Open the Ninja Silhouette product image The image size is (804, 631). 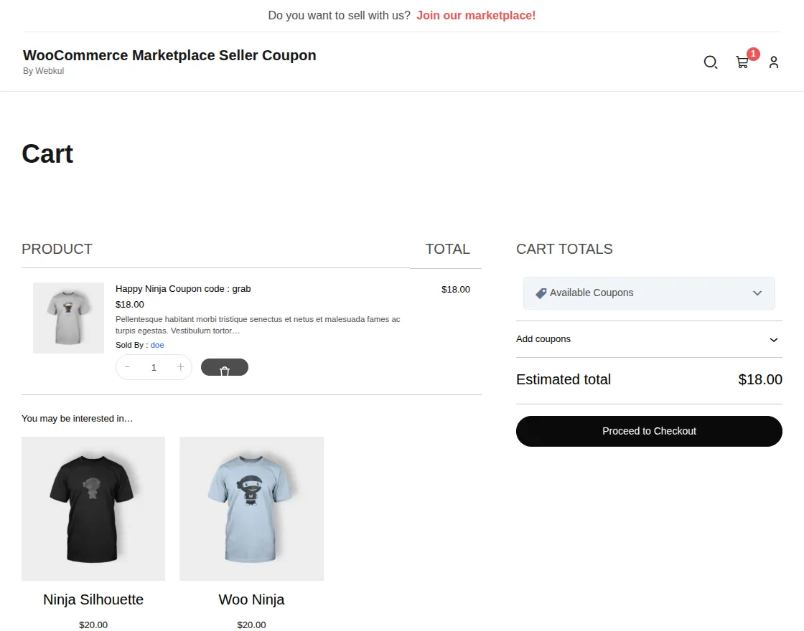(x=93, y=508)
